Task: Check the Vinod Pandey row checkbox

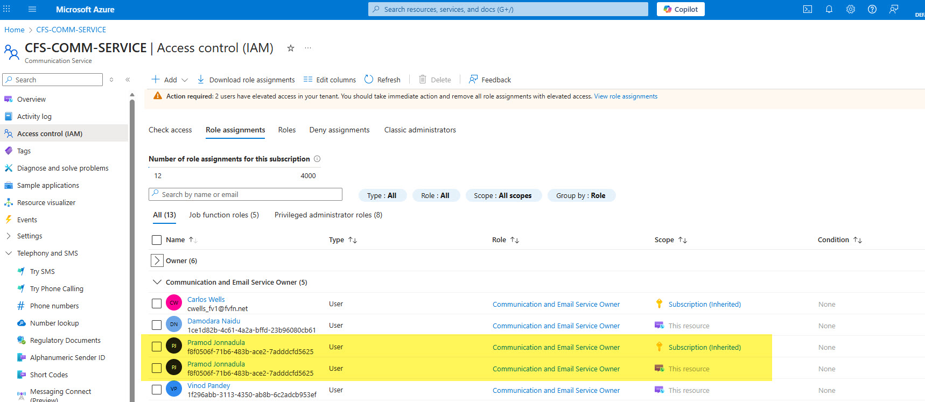Action: (x=157, y=390)
